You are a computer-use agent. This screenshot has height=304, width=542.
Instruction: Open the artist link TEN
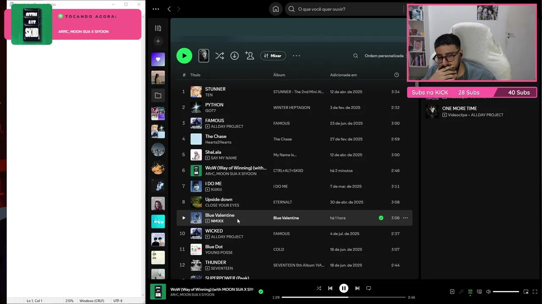point(209,95)
